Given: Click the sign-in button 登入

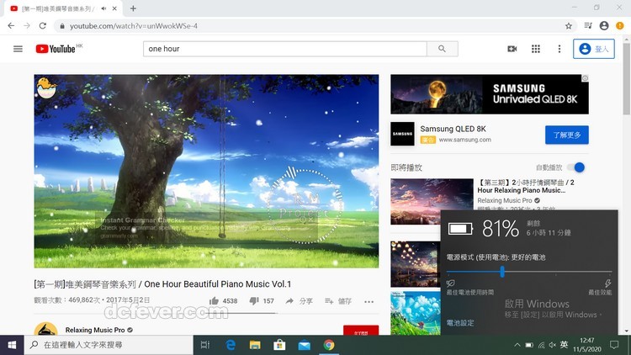Looking at the screenshot, I should (594, 49).
